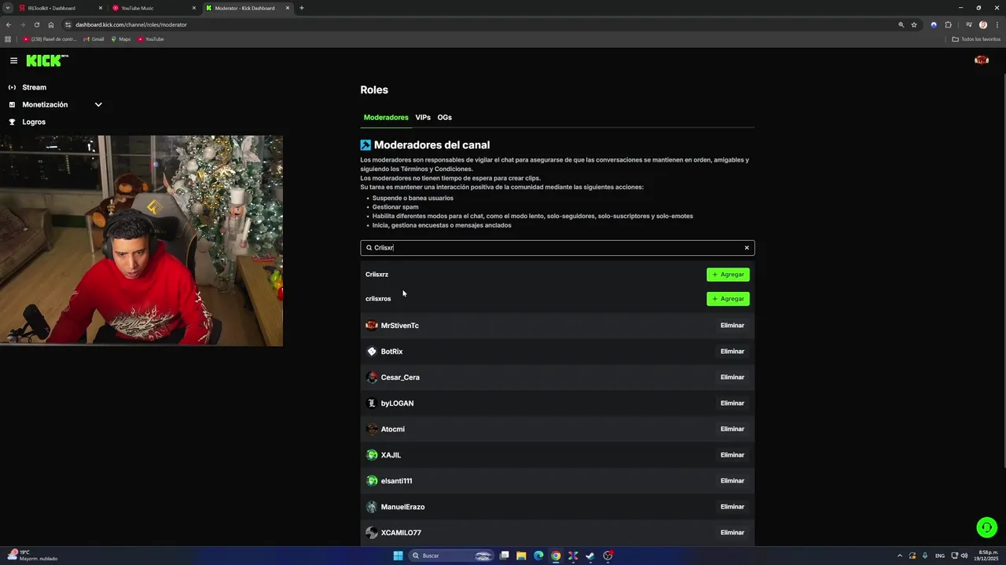Switch to the VIPs tab
The width and height of the screenshot is (1006, 565).
(x=423, y=118)
